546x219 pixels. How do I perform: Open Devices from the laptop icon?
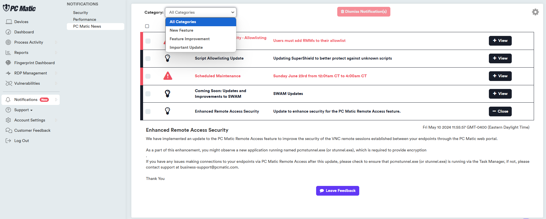(9, 22)
